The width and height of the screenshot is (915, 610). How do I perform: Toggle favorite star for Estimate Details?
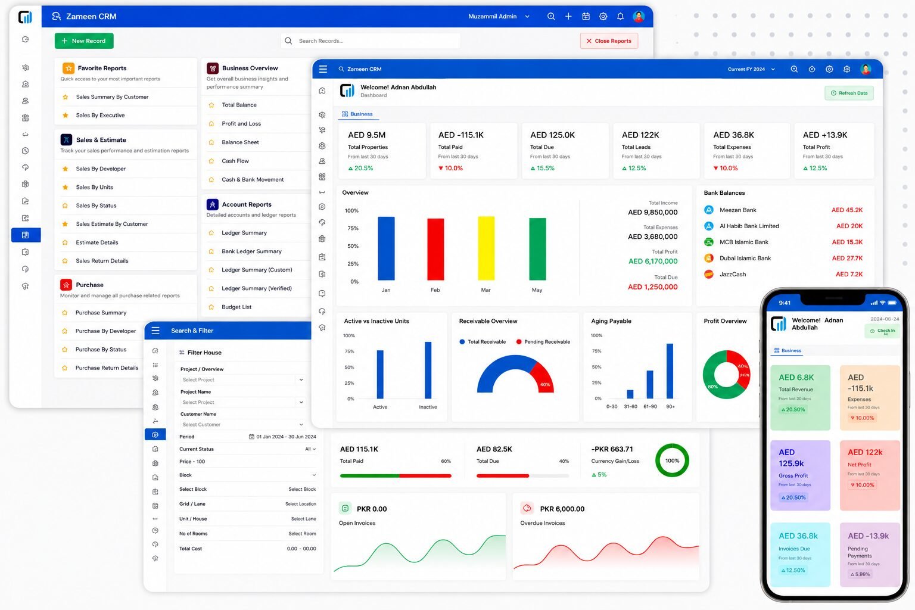65,242
